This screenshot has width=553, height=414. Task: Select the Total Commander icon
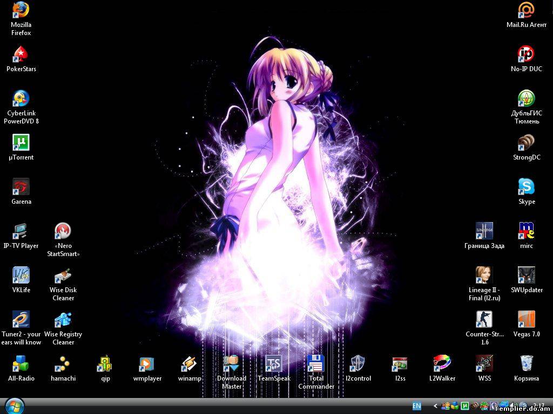point(316,364)
